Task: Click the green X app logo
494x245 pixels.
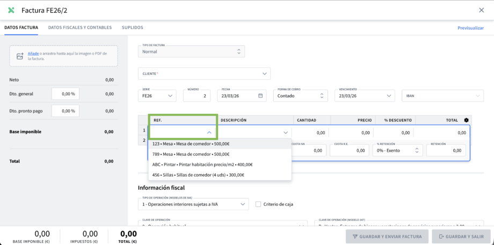Action: coord(11,10)
